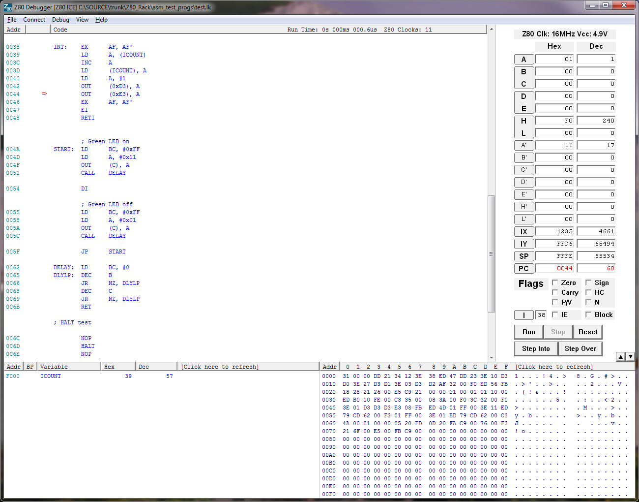This screenshot has height=502, width=639.
Task: Click the DI instruction at 0054
Action: click(85, 188)
